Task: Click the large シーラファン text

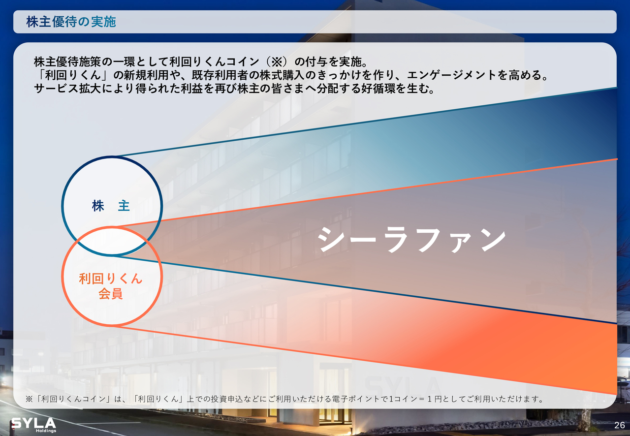Action: point(411,240)
